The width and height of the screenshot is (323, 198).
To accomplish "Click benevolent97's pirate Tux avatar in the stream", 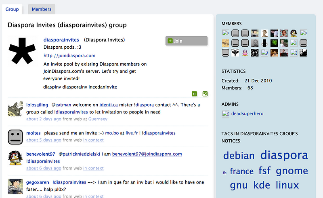I will (15, 158).
